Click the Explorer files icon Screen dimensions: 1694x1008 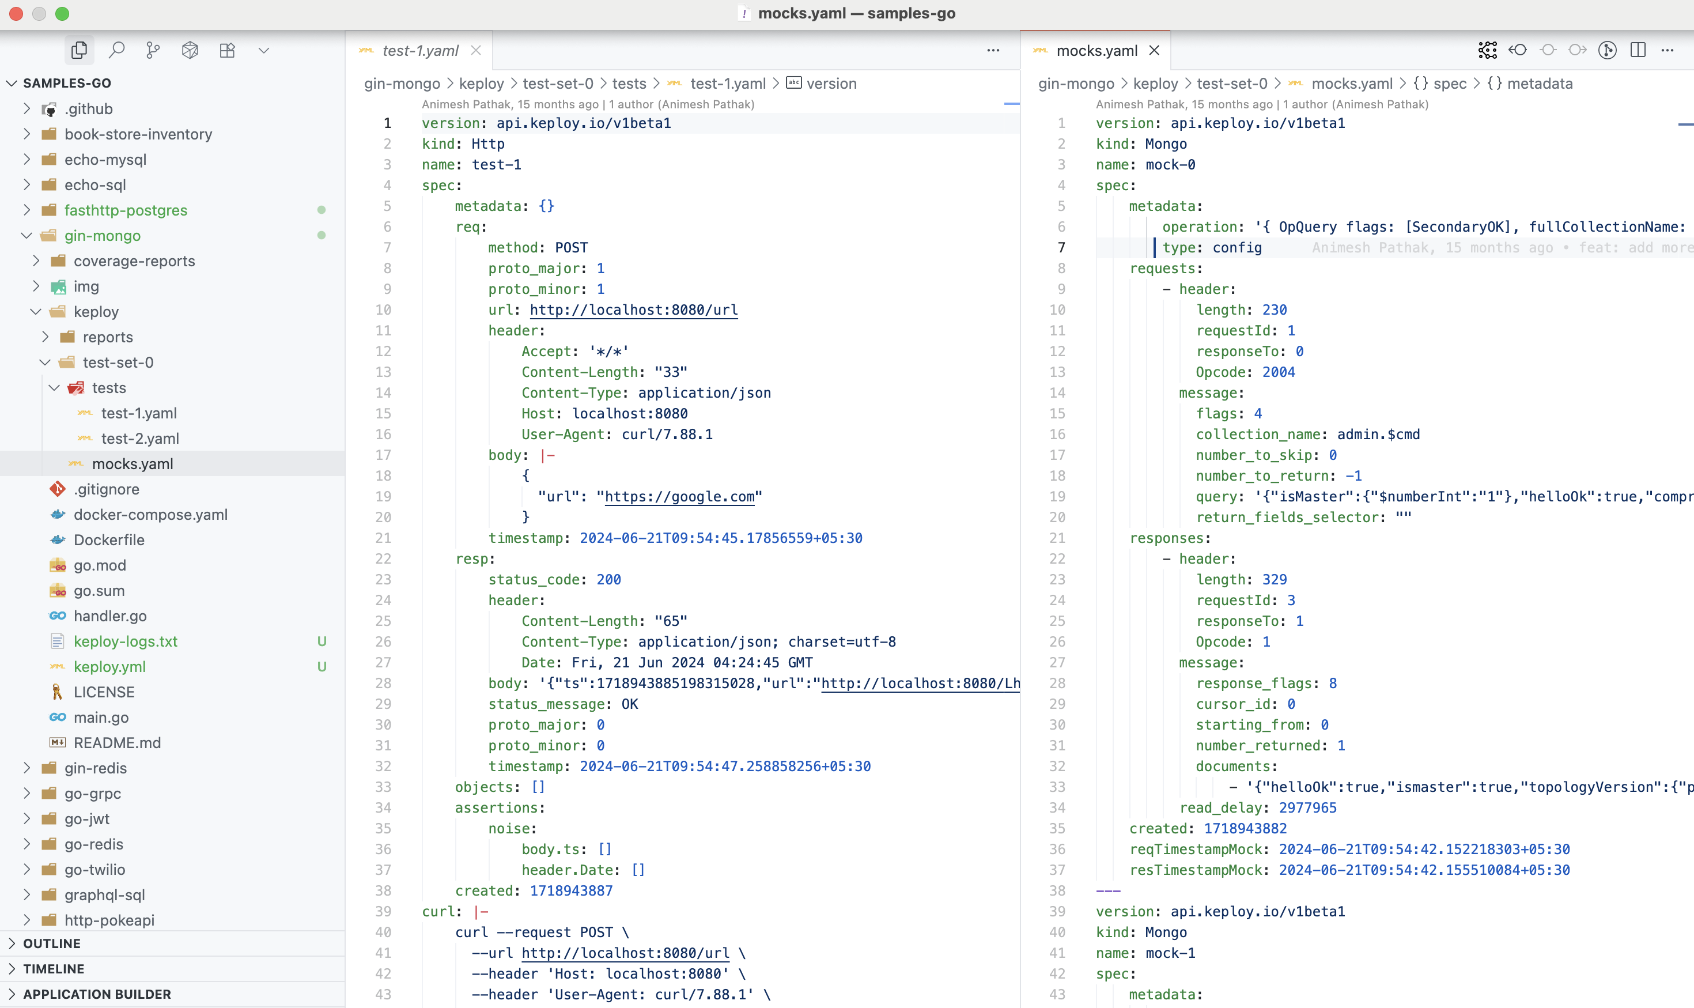(x=80, y=50)
